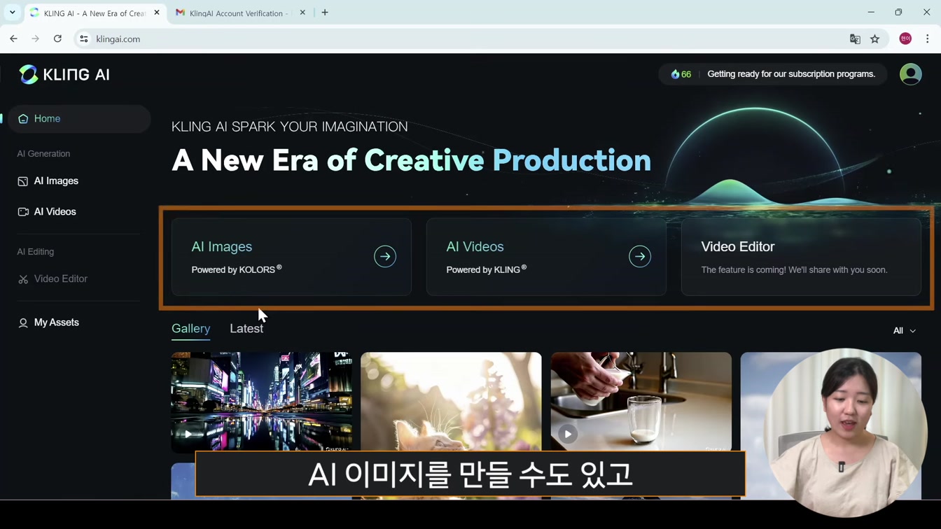Switch to the KlingAI Account Verification tab

(x=238, y=13)
